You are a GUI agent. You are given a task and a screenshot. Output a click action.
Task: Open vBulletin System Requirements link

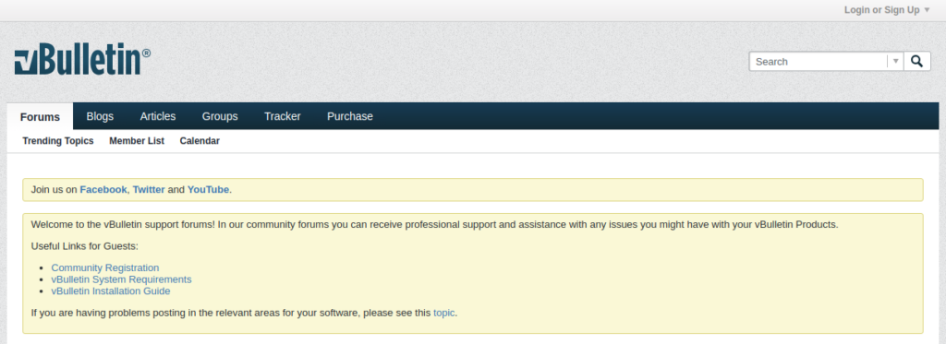[121, 279]
